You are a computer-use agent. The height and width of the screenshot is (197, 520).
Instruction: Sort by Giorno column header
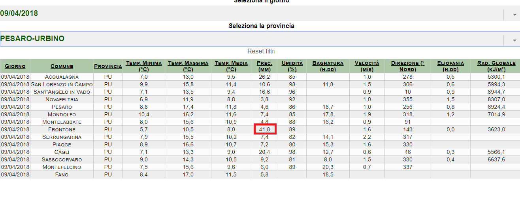point(15,66)
